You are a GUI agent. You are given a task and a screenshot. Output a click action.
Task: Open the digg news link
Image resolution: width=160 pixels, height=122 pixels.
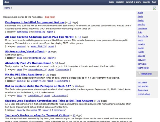pyautogui.click(x=143, y=90)
